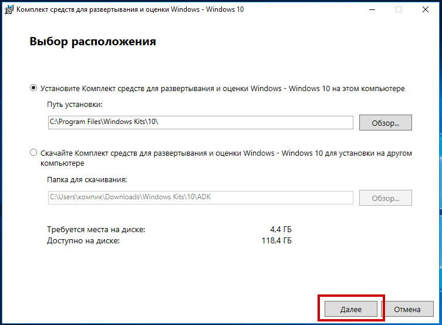
Task: Click the value 4,4 ГБ
Action: pyautogui.click(x=281, y=229)
